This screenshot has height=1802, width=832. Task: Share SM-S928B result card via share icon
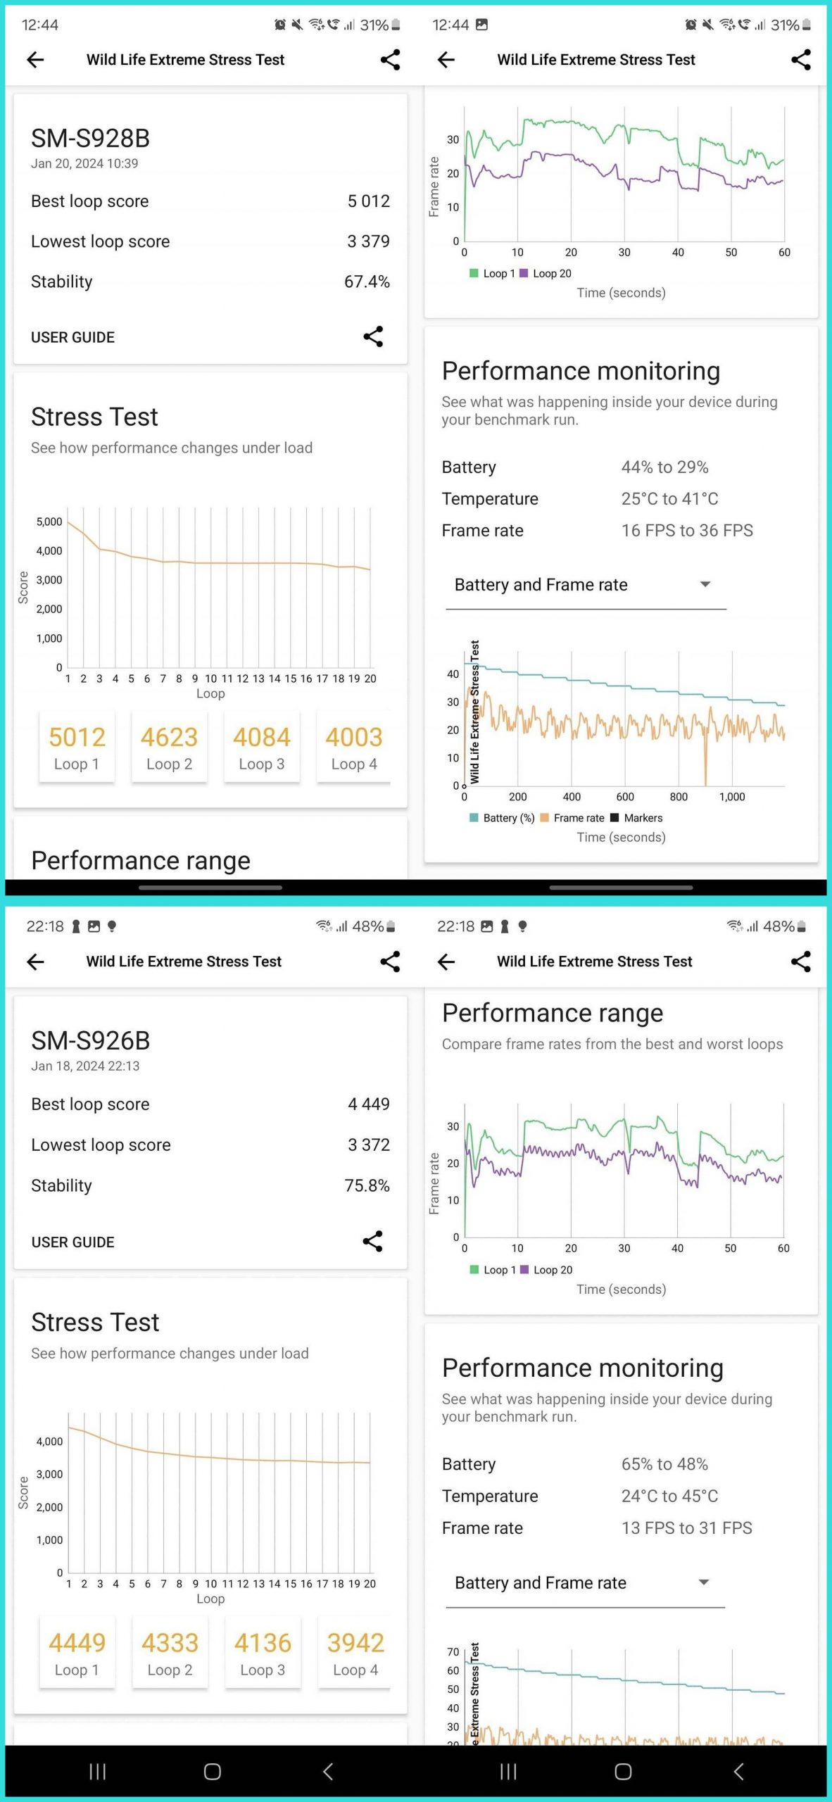coord(373,336)
